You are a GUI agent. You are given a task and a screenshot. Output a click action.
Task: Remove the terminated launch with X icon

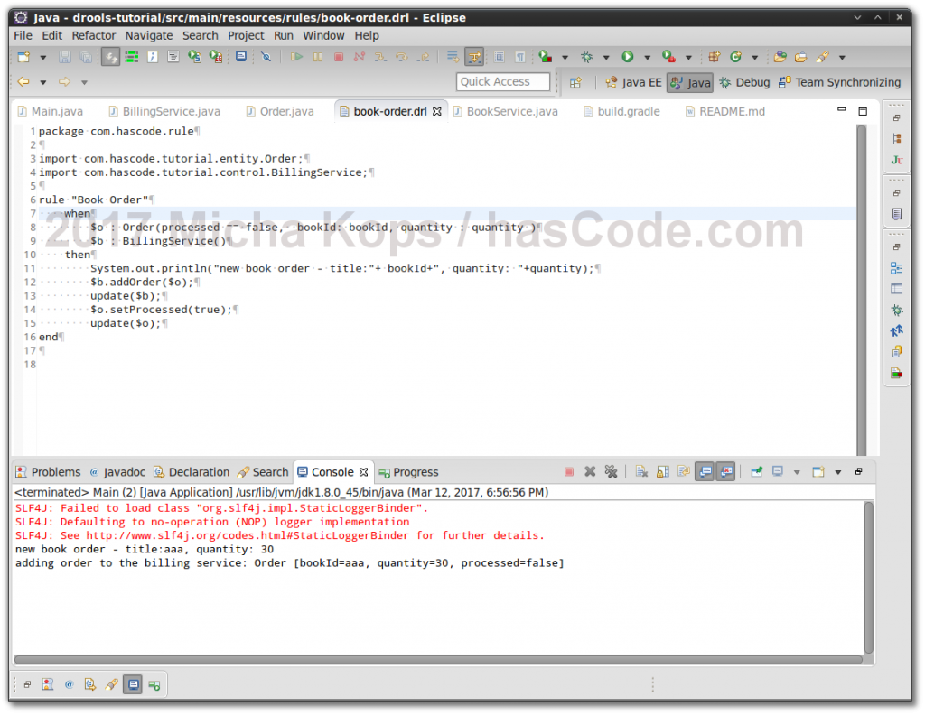point(590,470)
